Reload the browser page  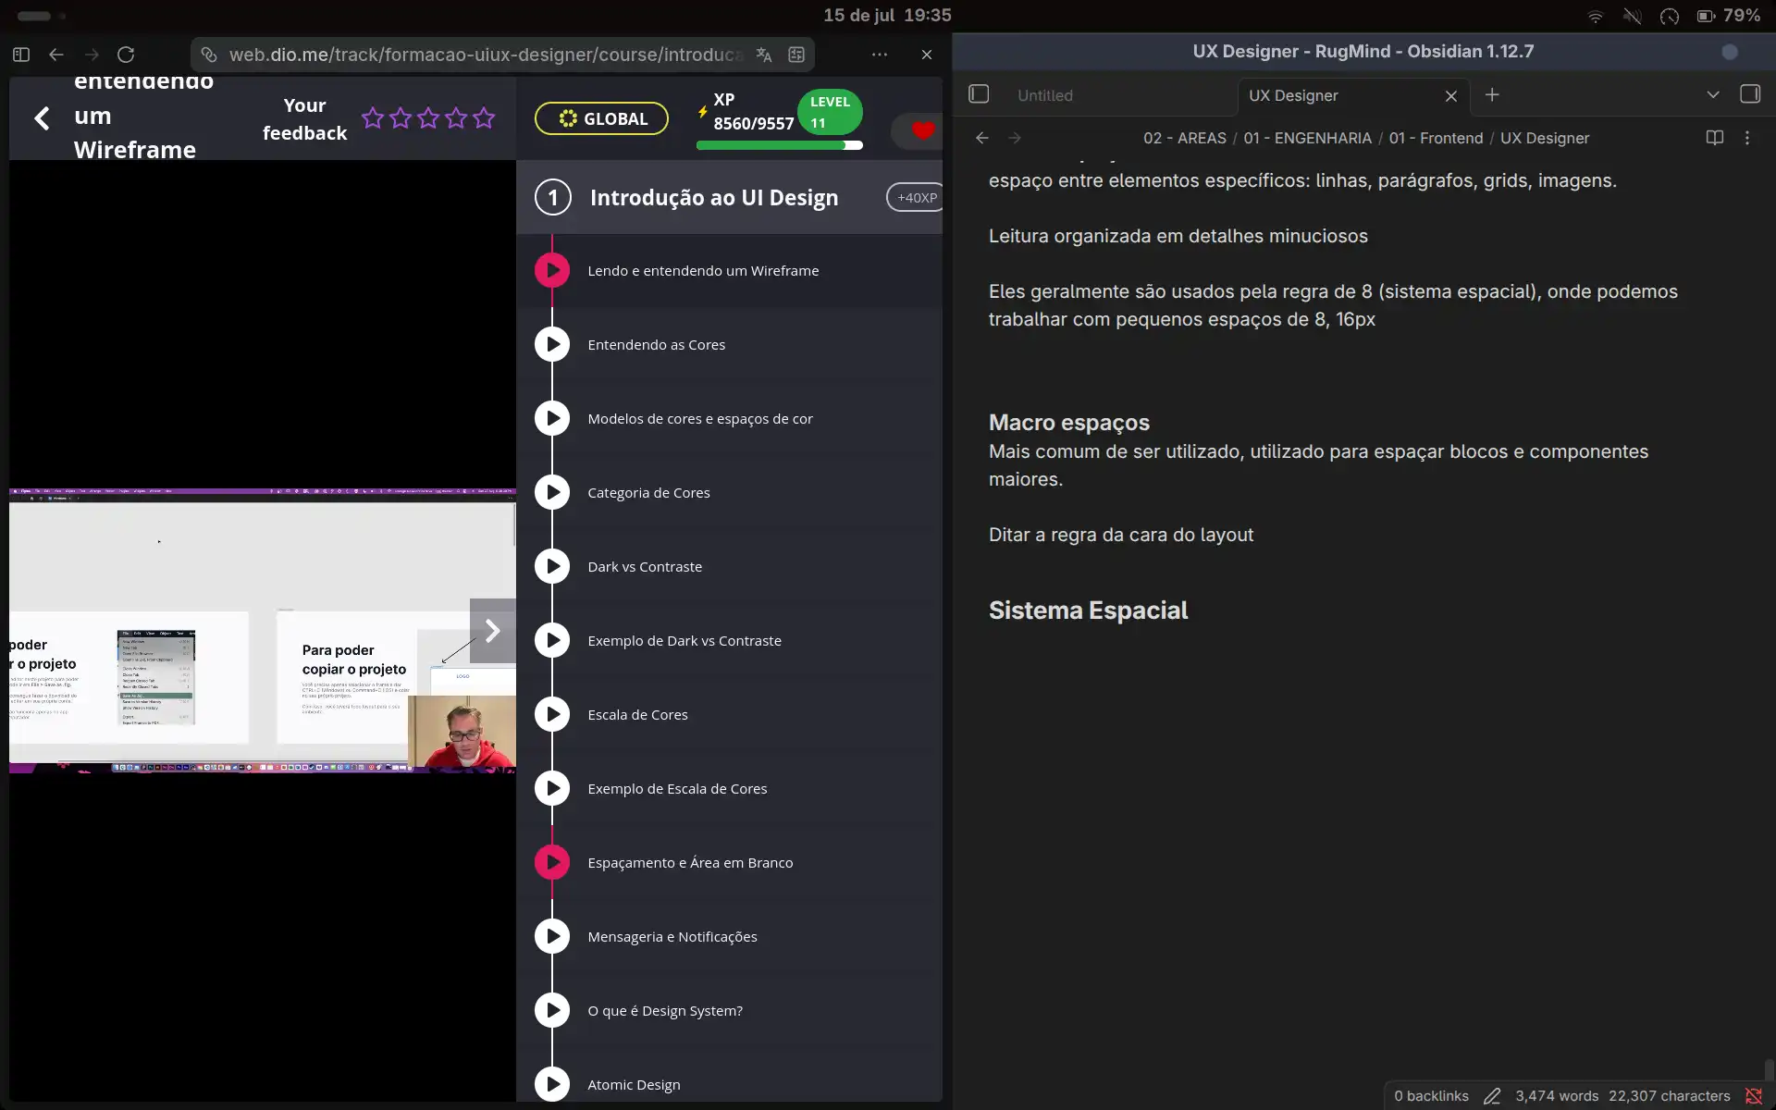(x=127, y=55)
